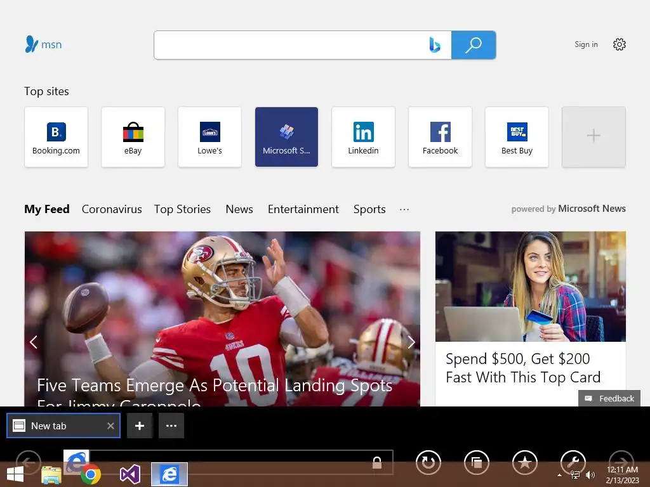Open the Lowe's top site tile
This screenshot has height=487, width=650.
click(x=209, y=137)
